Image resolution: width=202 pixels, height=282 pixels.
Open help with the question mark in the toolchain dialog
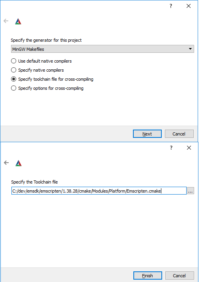(x=171, y=148)
